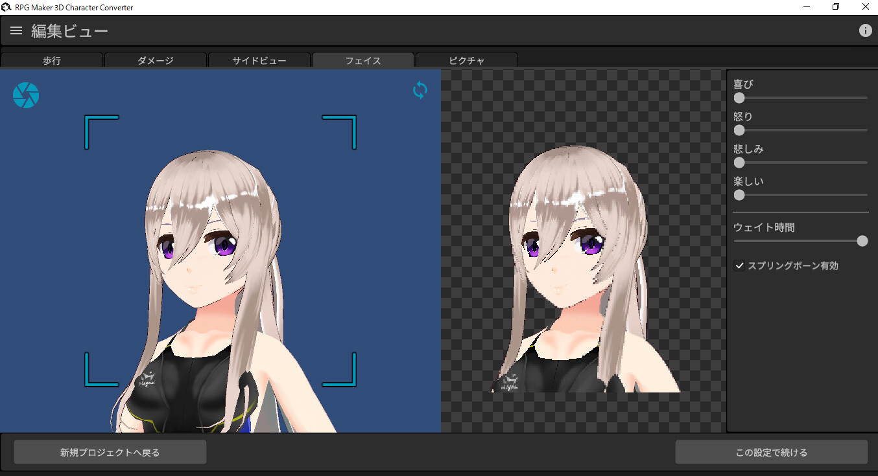Click the この設定で続ける button

point(771,452)
